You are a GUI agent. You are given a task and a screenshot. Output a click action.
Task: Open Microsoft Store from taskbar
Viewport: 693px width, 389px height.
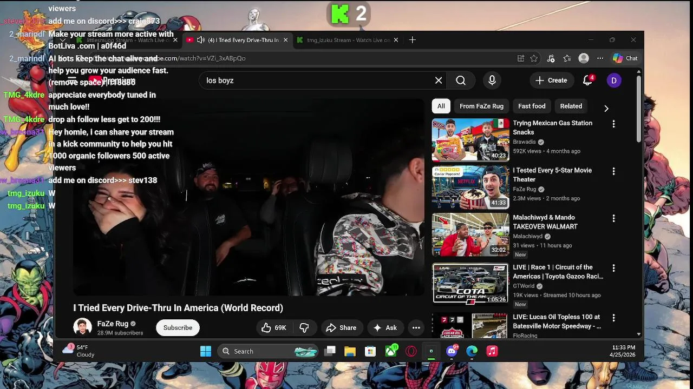click(370, 351)
